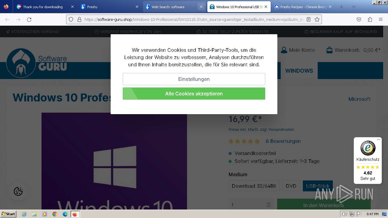Screen dimensions: 388x218
Task: Open Mein Konto account link
Action: click(x=298, y=50)
